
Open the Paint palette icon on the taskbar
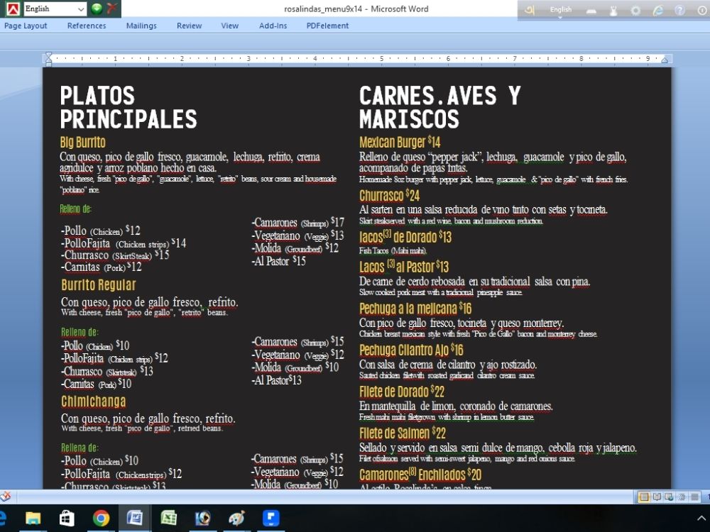[x=236, y=518]
